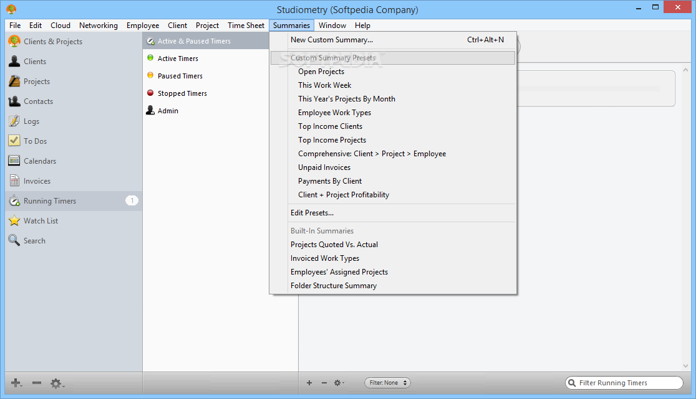Open Folder Structure Summary
The height and width of the screenshot is (399, 696).
[393, 286]
